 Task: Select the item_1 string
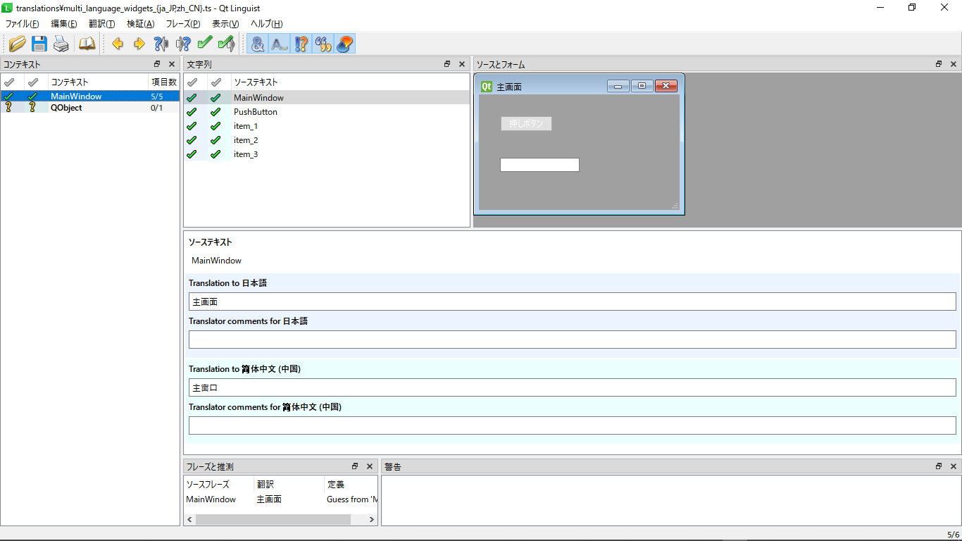click(x=327, y=126)
